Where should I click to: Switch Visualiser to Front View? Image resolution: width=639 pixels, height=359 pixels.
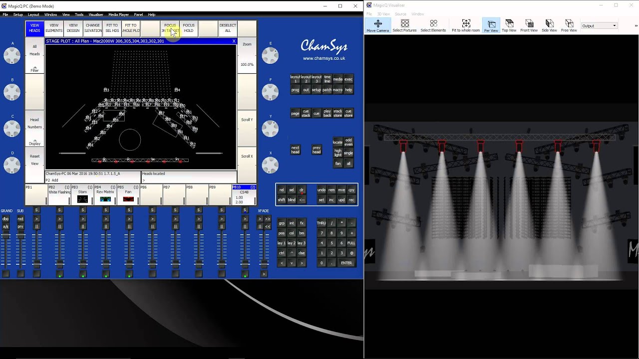tap(529, 26)
